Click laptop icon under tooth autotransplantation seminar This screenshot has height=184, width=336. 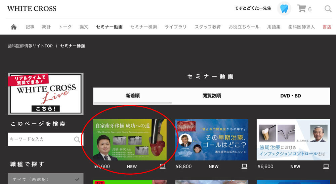(x=163, y=166)
